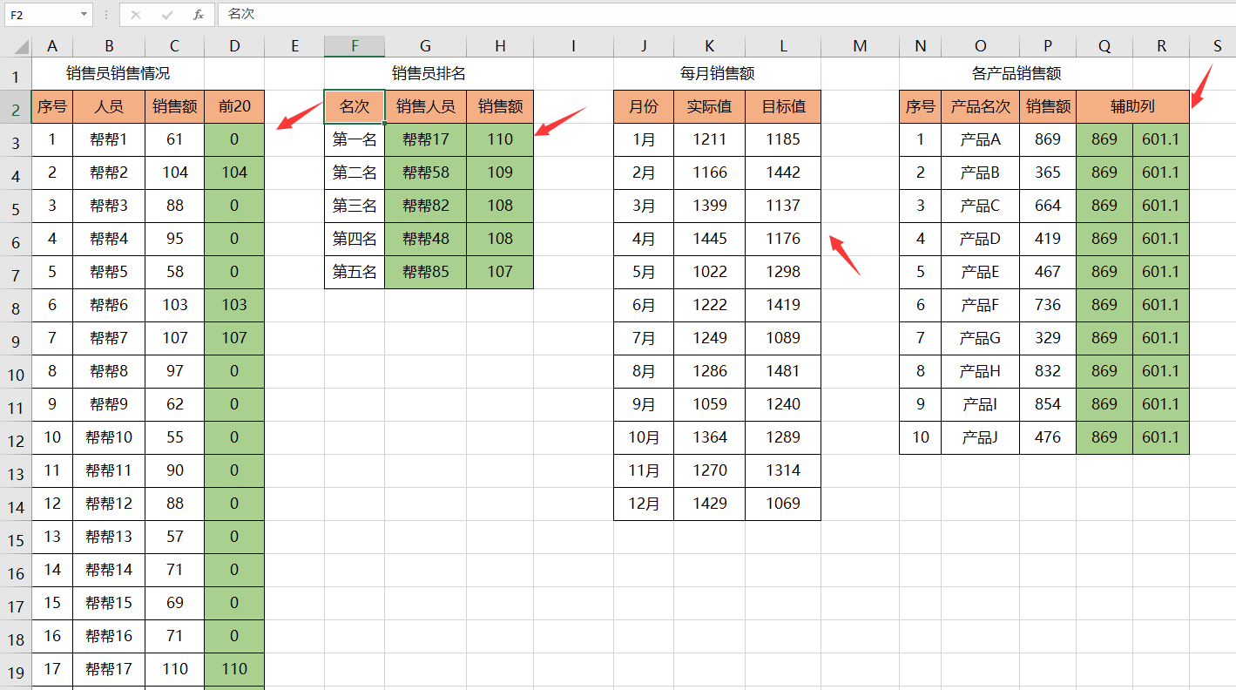Screen dimensions: 1236x690
Task: Click the month cell 12月
Action: [644, 504]
